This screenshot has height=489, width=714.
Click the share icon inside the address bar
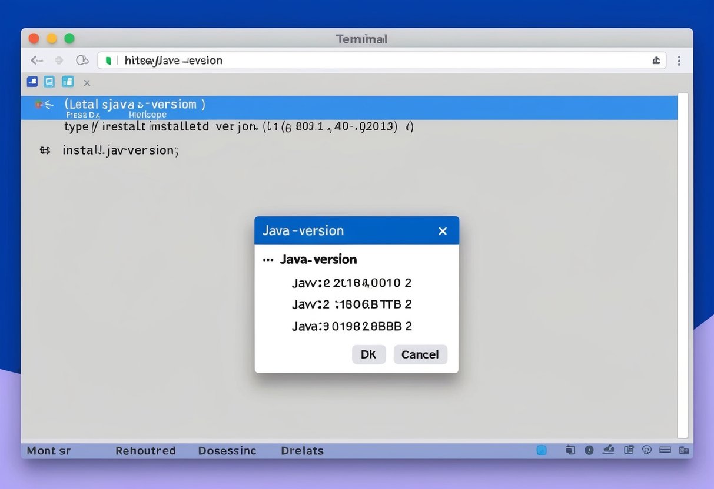click(x=656, y=61)
